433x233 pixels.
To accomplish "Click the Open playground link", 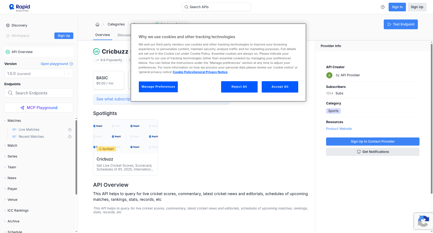I will (x=57, y=64).
